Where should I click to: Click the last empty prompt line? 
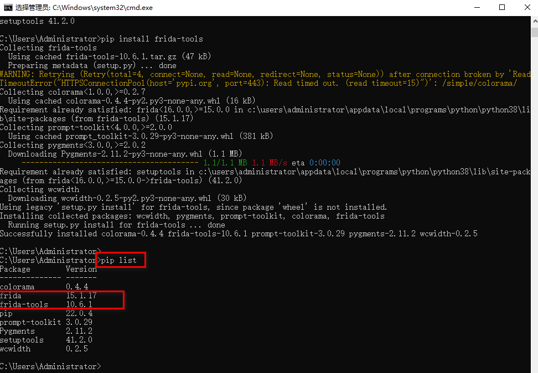coord(50,366)
